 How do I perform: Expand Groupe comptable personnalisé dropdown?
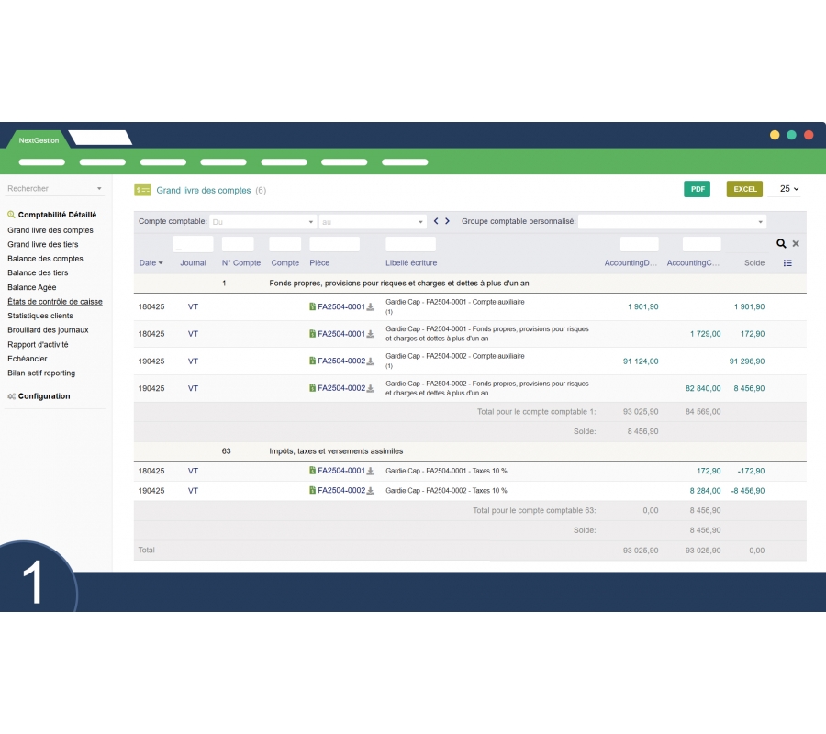671,222
